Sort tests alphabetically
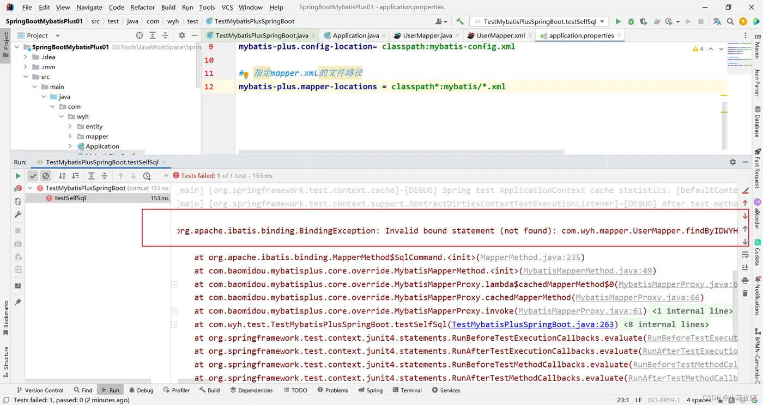 pyautogui.click(x=62, y=176)
